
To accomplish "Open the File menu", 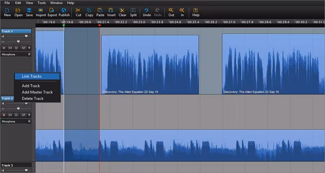I will pyautogui.click(x=7, y=3).
